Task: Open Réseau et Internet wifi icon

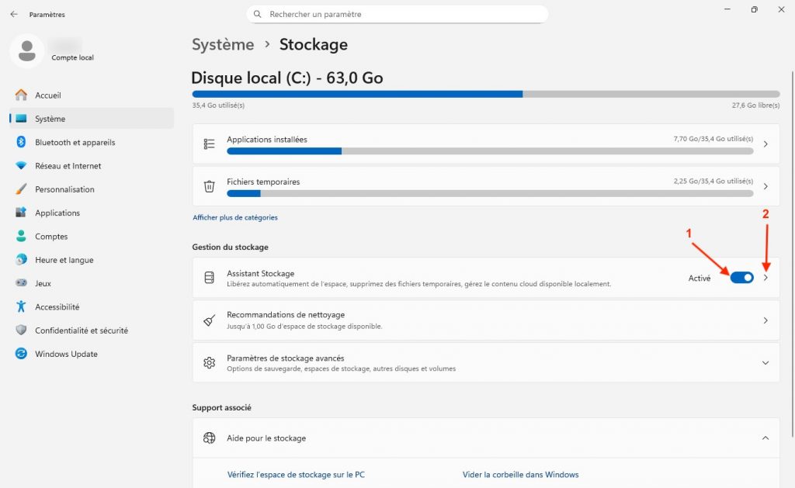Action: click(x=21, y=166)
